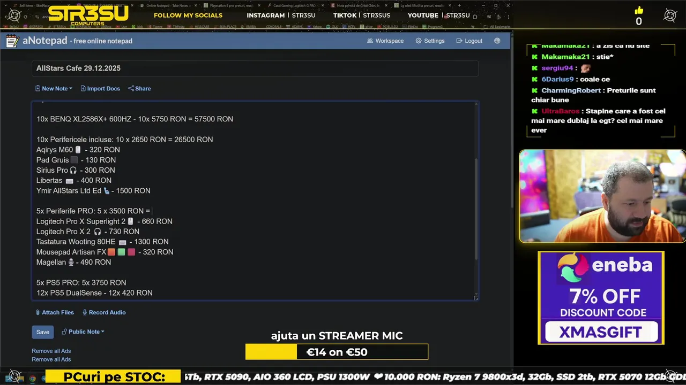Click the 'Logitech Pro X 2 - 730 RON' line
686x385 pixels.
[88, 232]
